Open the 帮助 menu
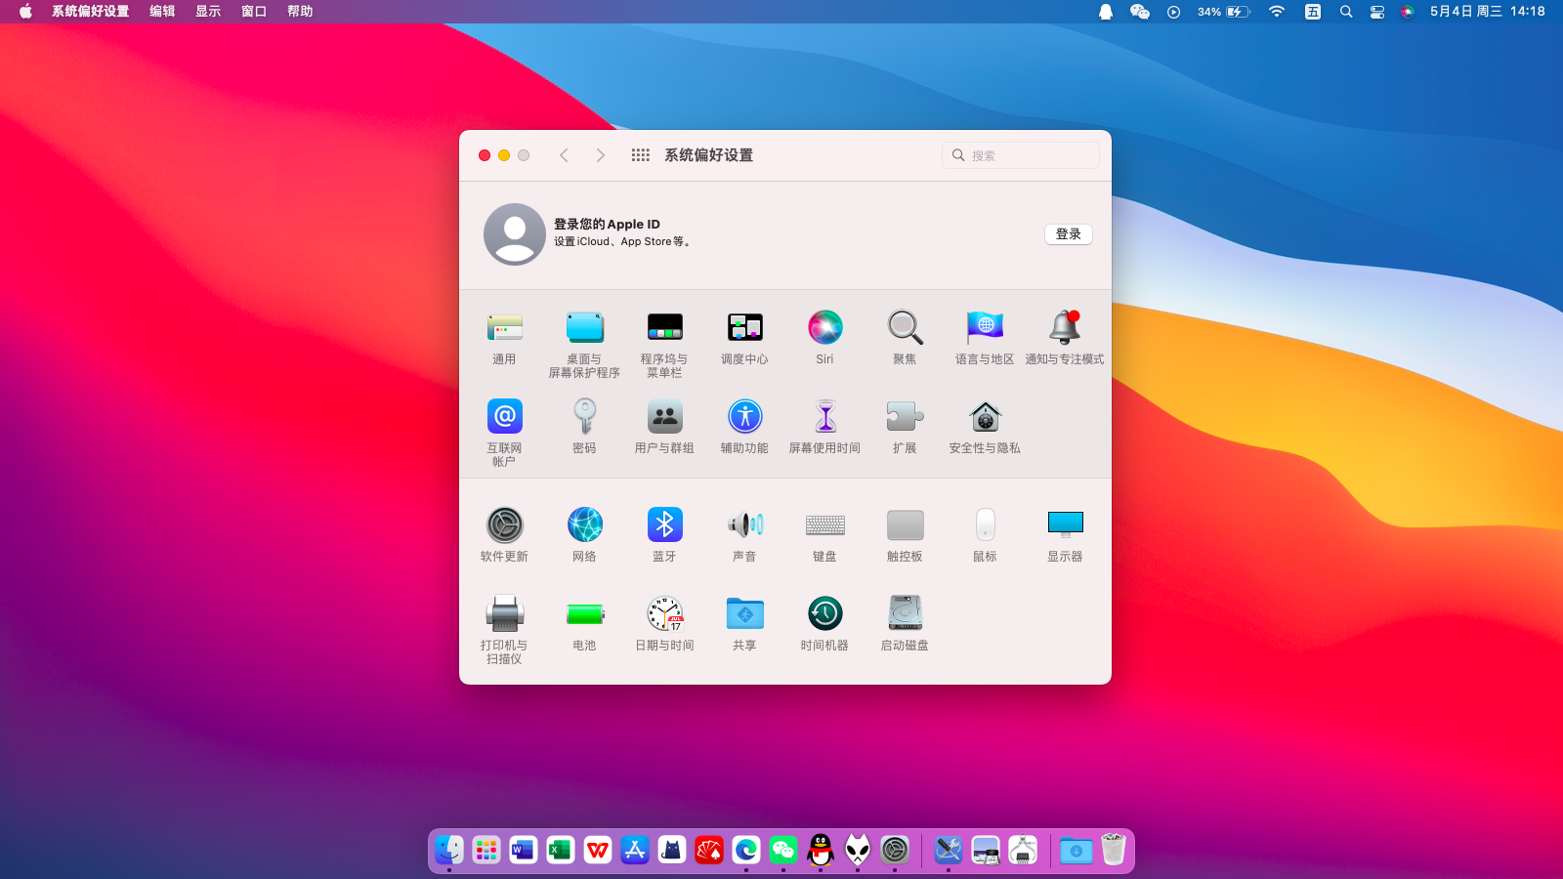 click(x=300, y=12)
